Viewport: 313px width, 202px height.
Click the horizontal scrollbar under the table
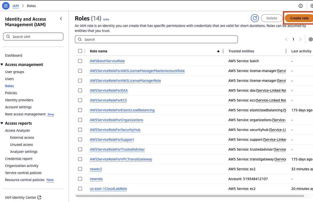click(x=190, y=196)
